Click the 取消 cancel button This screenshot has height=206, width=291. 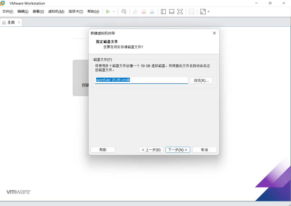click(x=204, y=150)
